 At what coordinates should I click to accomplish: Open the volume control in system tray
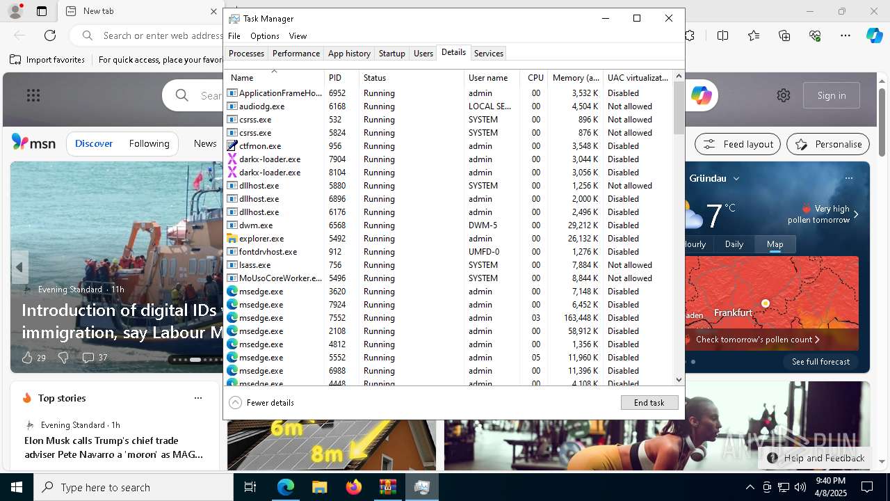point(800,487)
